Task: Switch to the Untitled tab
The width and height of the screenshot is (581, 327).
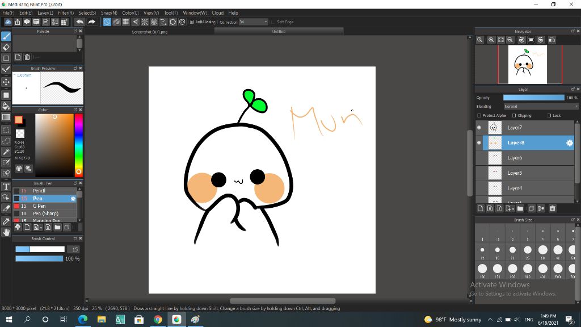Action: (x=279, y=32)
